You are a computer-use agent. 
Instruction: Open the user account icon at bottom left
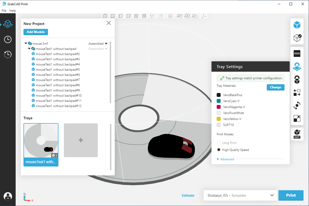[8, 196]
